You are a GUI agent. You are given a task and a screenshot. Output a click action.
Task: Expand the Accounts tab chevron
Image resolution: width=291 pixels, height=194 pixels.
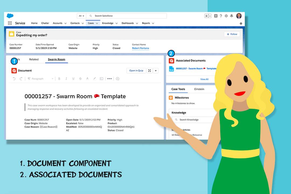click(65, 23)
